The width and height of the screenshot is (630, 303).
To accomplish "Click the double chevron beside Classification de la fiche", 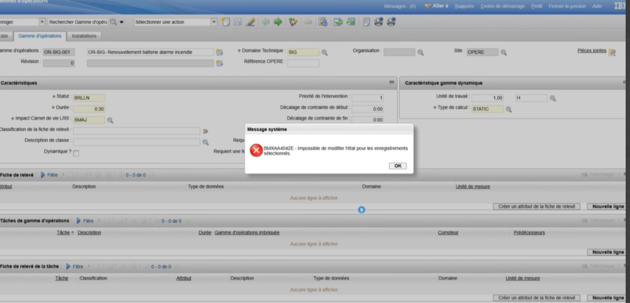I will coord(206,131).
